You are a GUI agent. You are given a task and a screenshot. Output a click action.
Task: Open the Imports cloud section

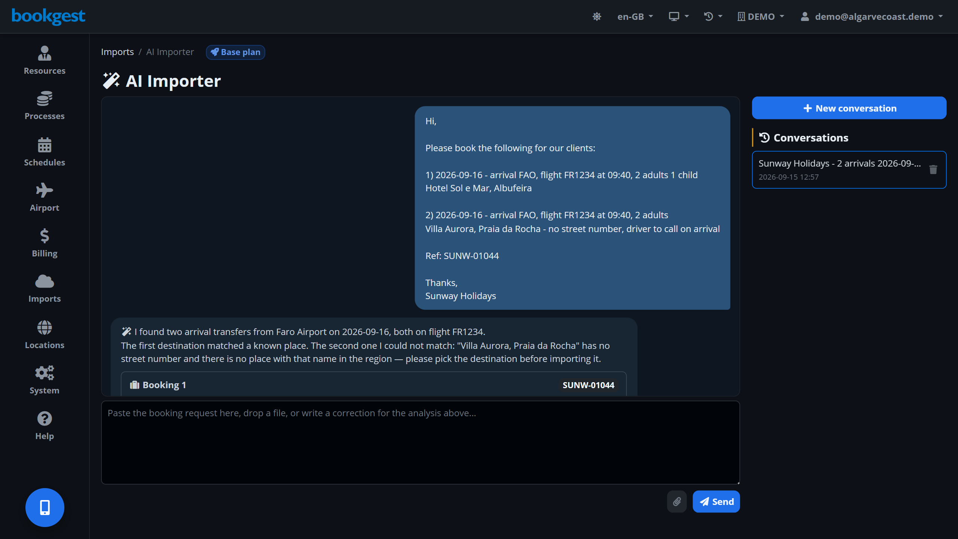[x=45, y=288]
